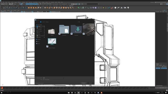Open Photoshop from the taskbar
The image size is (168, 94).
click(75, 93)
